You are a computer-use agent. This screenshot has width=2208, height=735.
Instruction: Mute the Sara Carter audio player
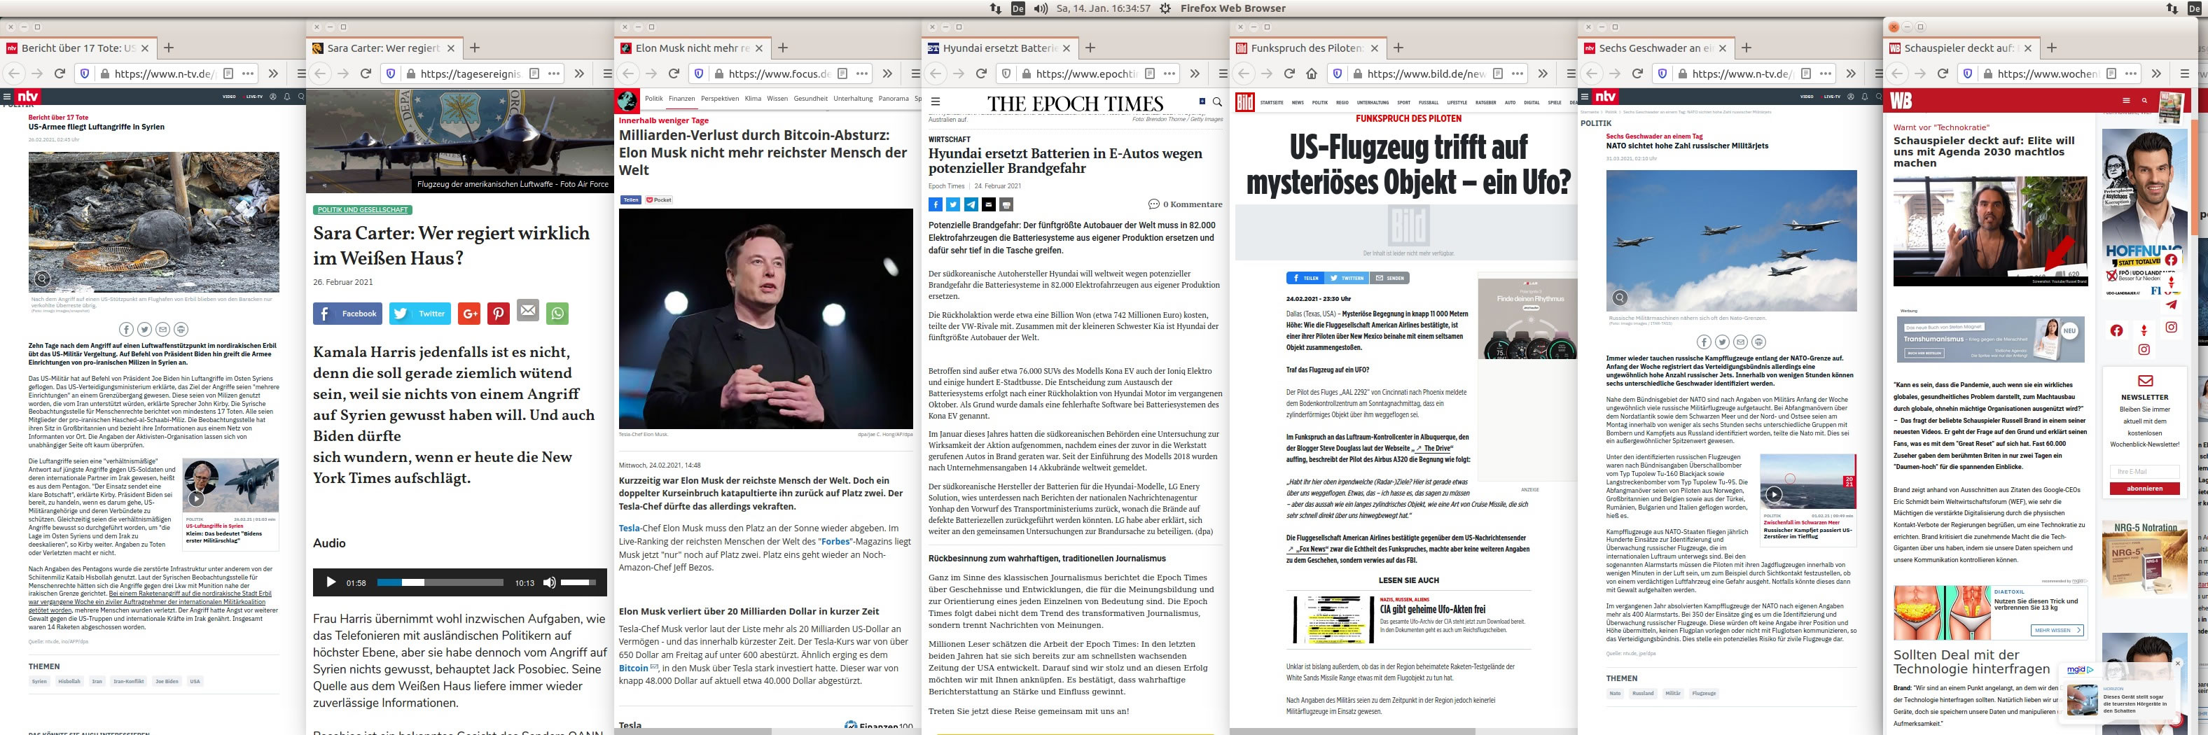coord(550,582)
